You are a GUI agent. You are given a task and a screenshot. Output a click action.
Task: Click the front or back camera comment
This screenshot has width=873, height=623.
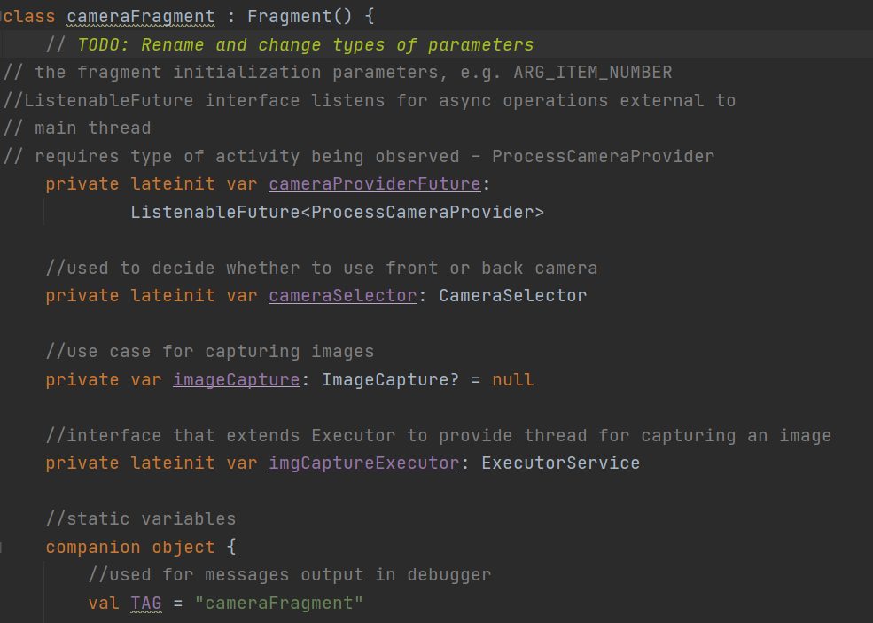[322, 268]
